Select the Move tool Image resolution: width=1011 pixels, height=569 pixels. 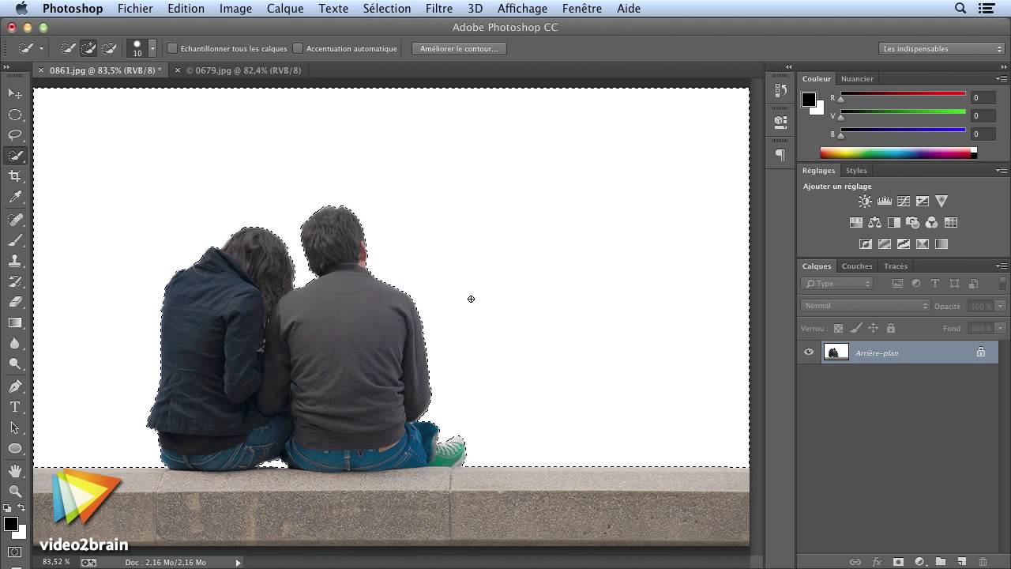click(x=15, y=94)
